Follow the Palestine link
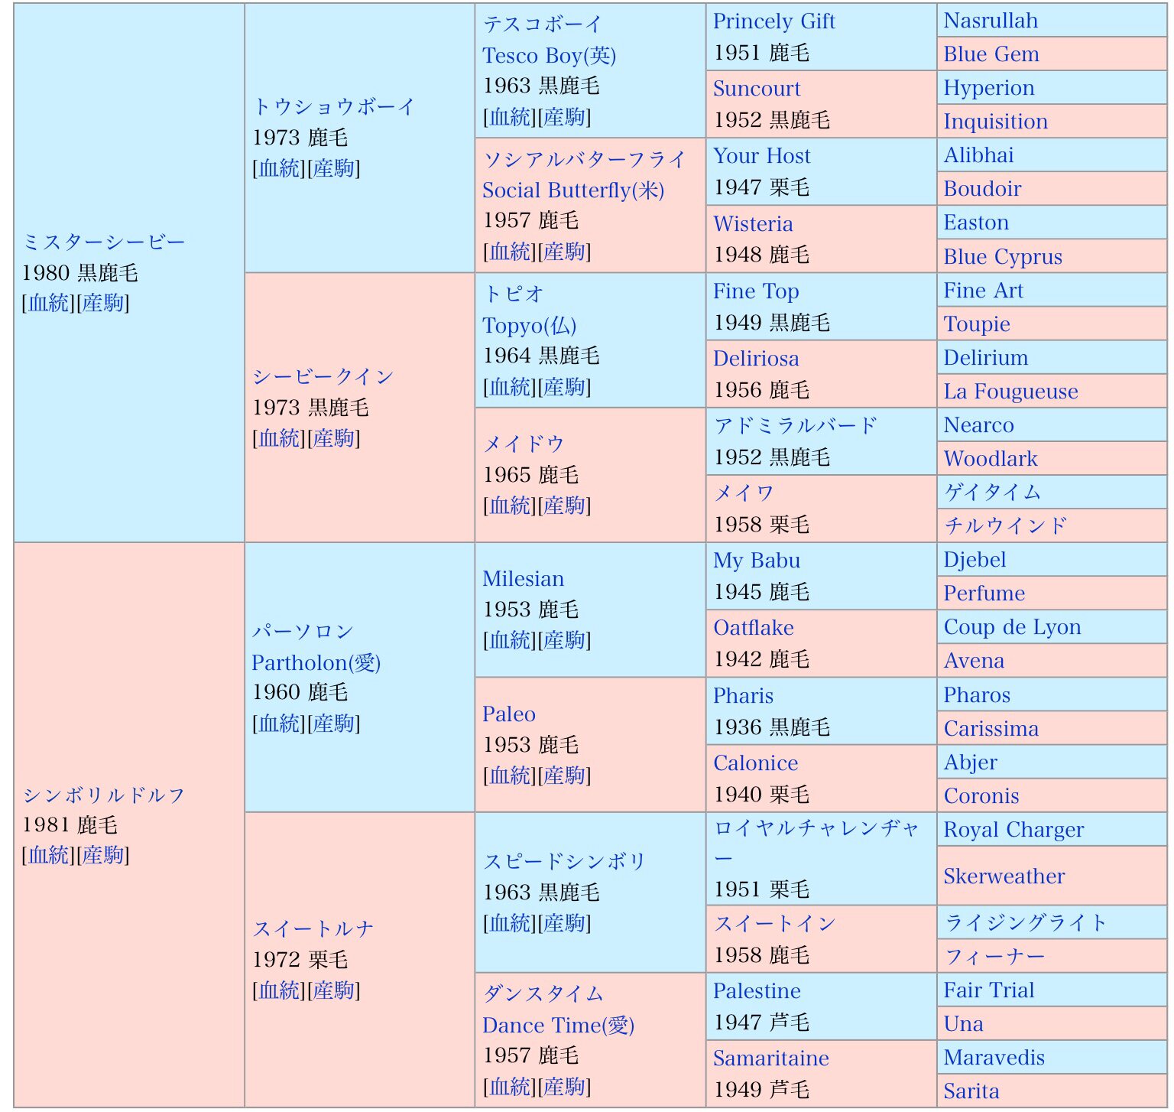The height and width of the screenshot is (1112, 1174). coord(757,991)
